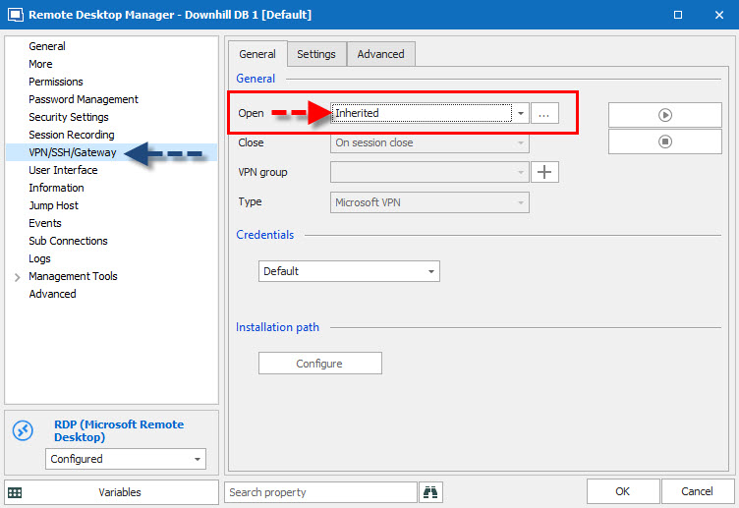The height and width of the screenshot is (508, 739).
Task: Click the RDP Microsoft Remote Desktop icon
Action: [24, 430]
